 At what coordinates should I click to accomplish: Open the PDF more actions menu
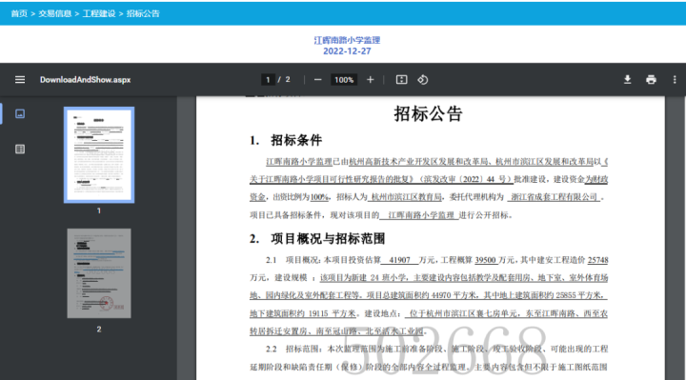675,80
